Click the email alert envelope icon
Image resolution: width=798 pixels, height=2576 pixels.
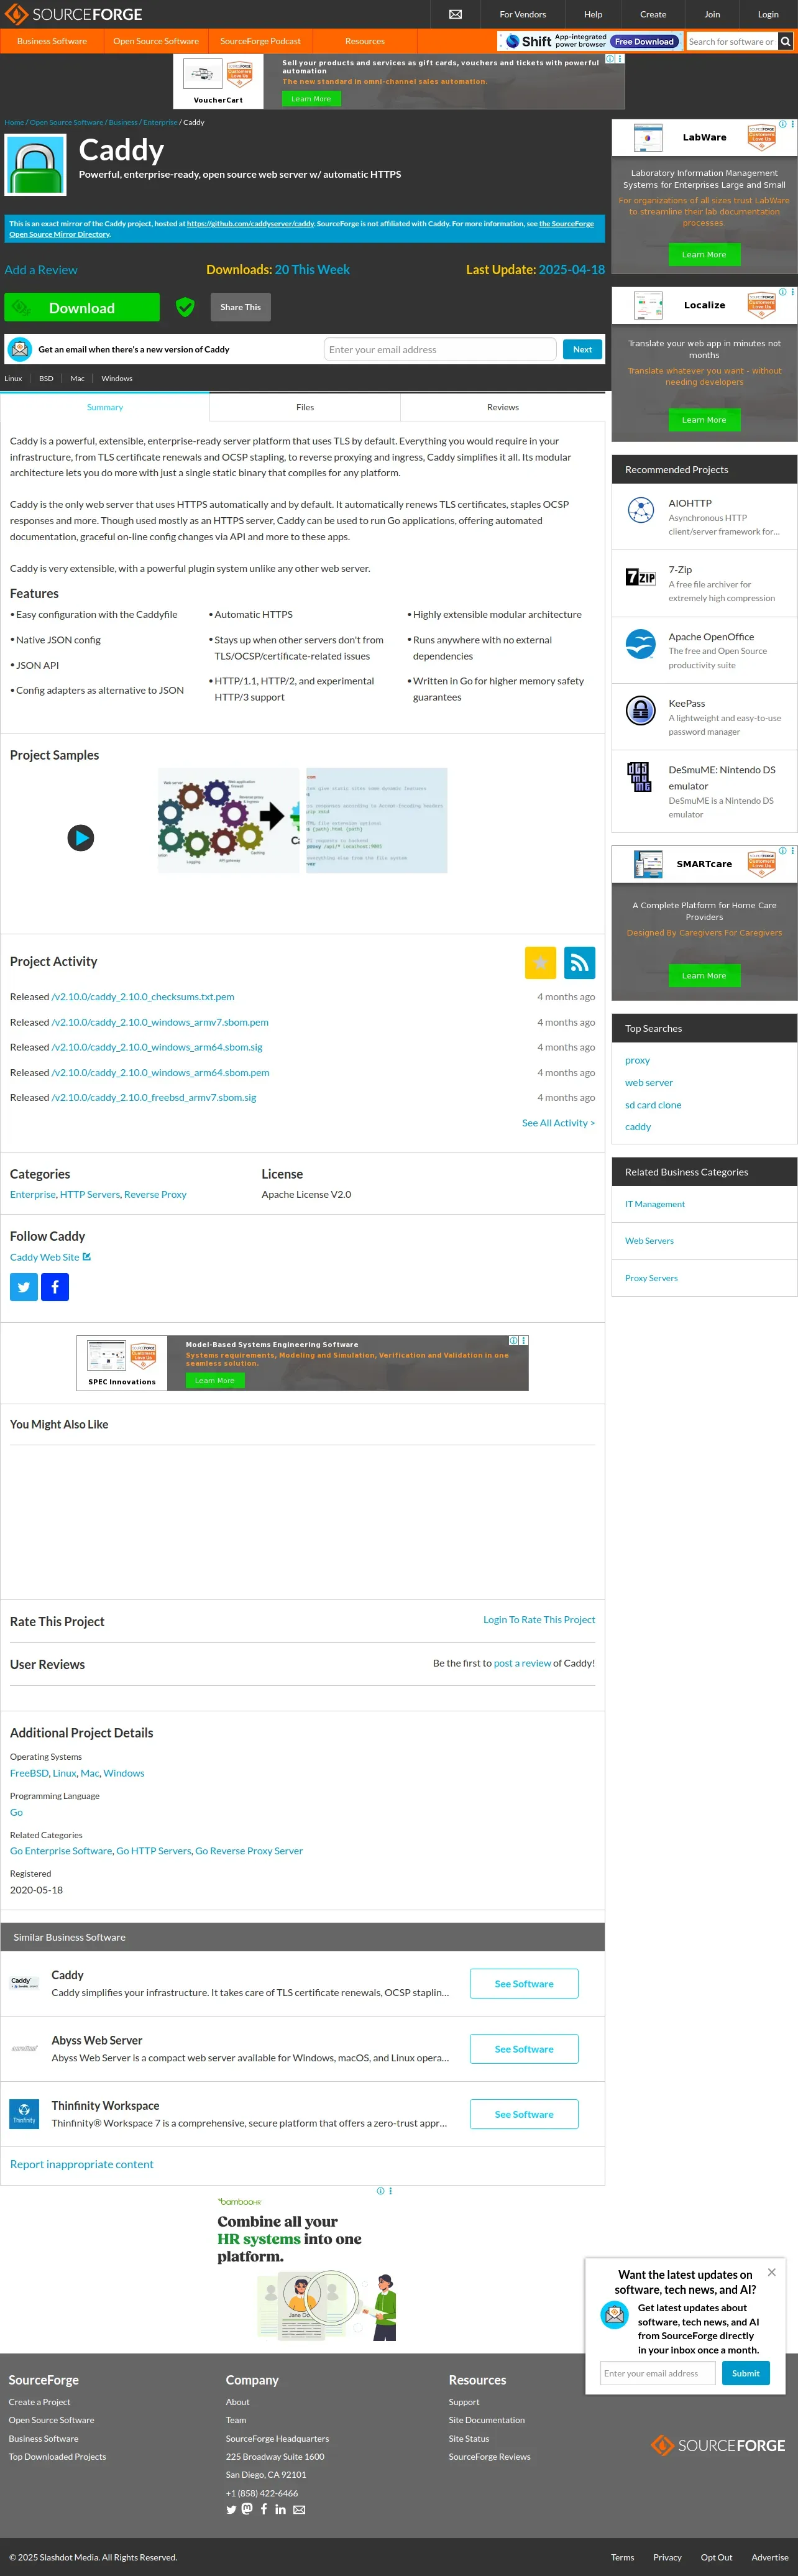point(20,349)
